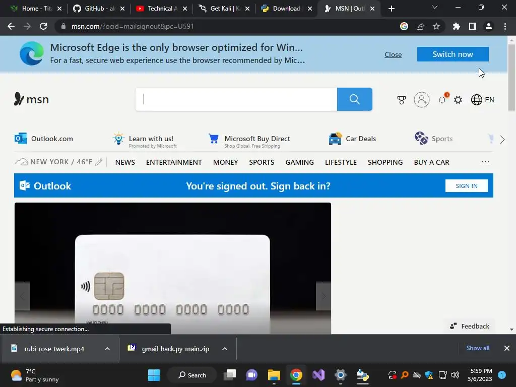Click Switch now in Edge banner
The width and height of the screenshot is (516, 387).
(453, 54)
